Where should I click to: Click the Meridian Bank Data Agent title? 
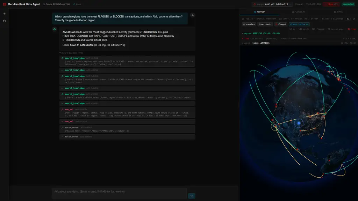tap(24, 4)
